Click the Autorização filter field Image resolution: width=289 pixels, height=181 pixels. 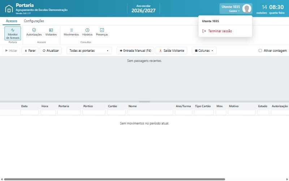(x=280, y=112)
